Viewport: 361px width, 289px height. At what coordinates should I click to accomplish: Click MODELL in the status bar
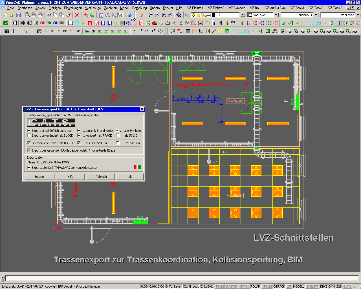[x=299, y=286]
